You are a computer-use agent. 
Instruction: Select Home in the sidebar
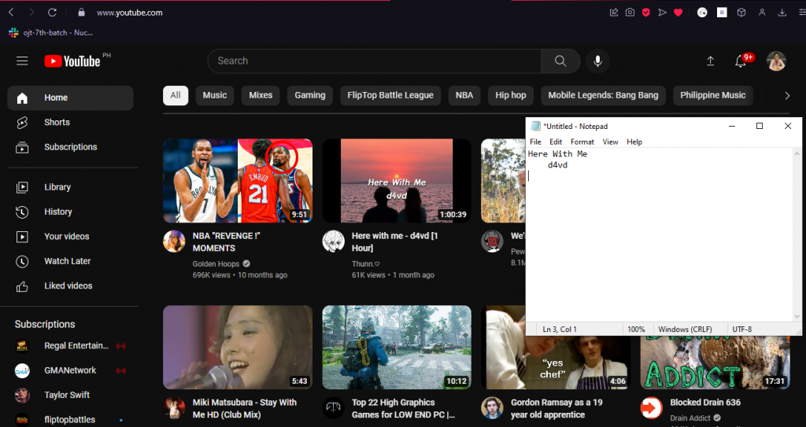(70, 98)
